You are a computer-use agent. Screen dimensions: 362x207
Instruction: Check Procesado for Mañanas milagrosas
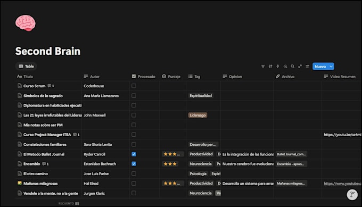pyautogui.click(x=134, y=183)
